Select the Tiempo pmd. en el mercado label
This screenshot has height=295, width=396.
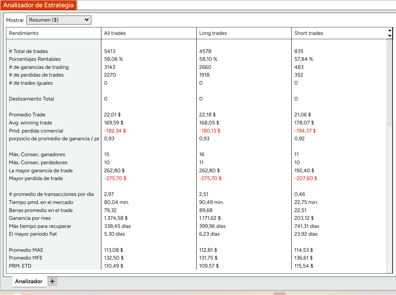click(x=41, y=202)
